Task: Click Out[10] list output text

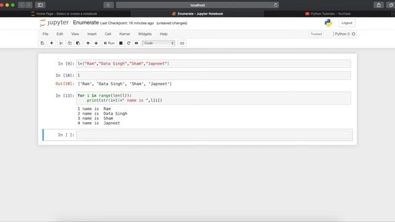Action: click(125, 84)
